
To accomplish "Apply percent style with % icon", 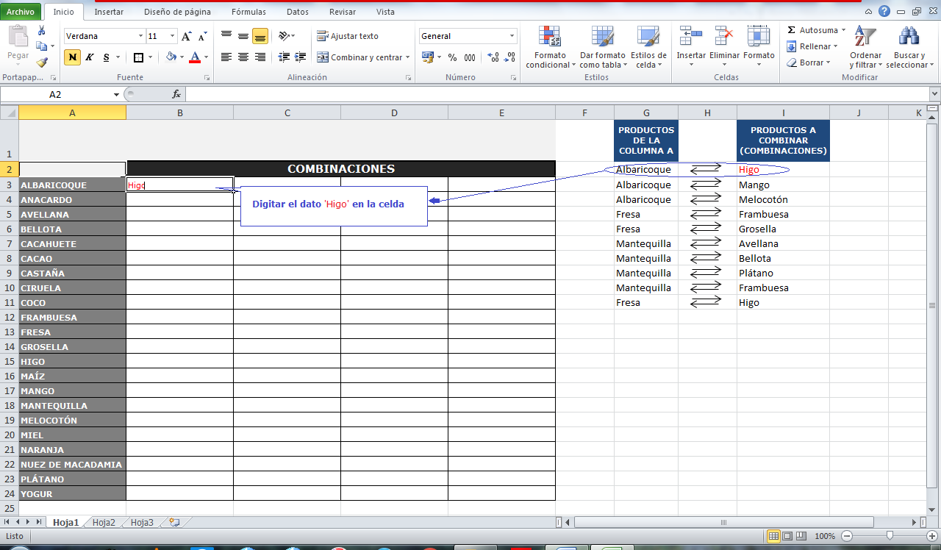I will tap(452, 57).
